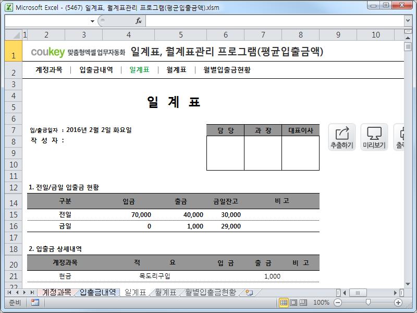Screen dimensions: 417x313
Task: Open the 월계표 sheet tab
Action: click(165, 293)
